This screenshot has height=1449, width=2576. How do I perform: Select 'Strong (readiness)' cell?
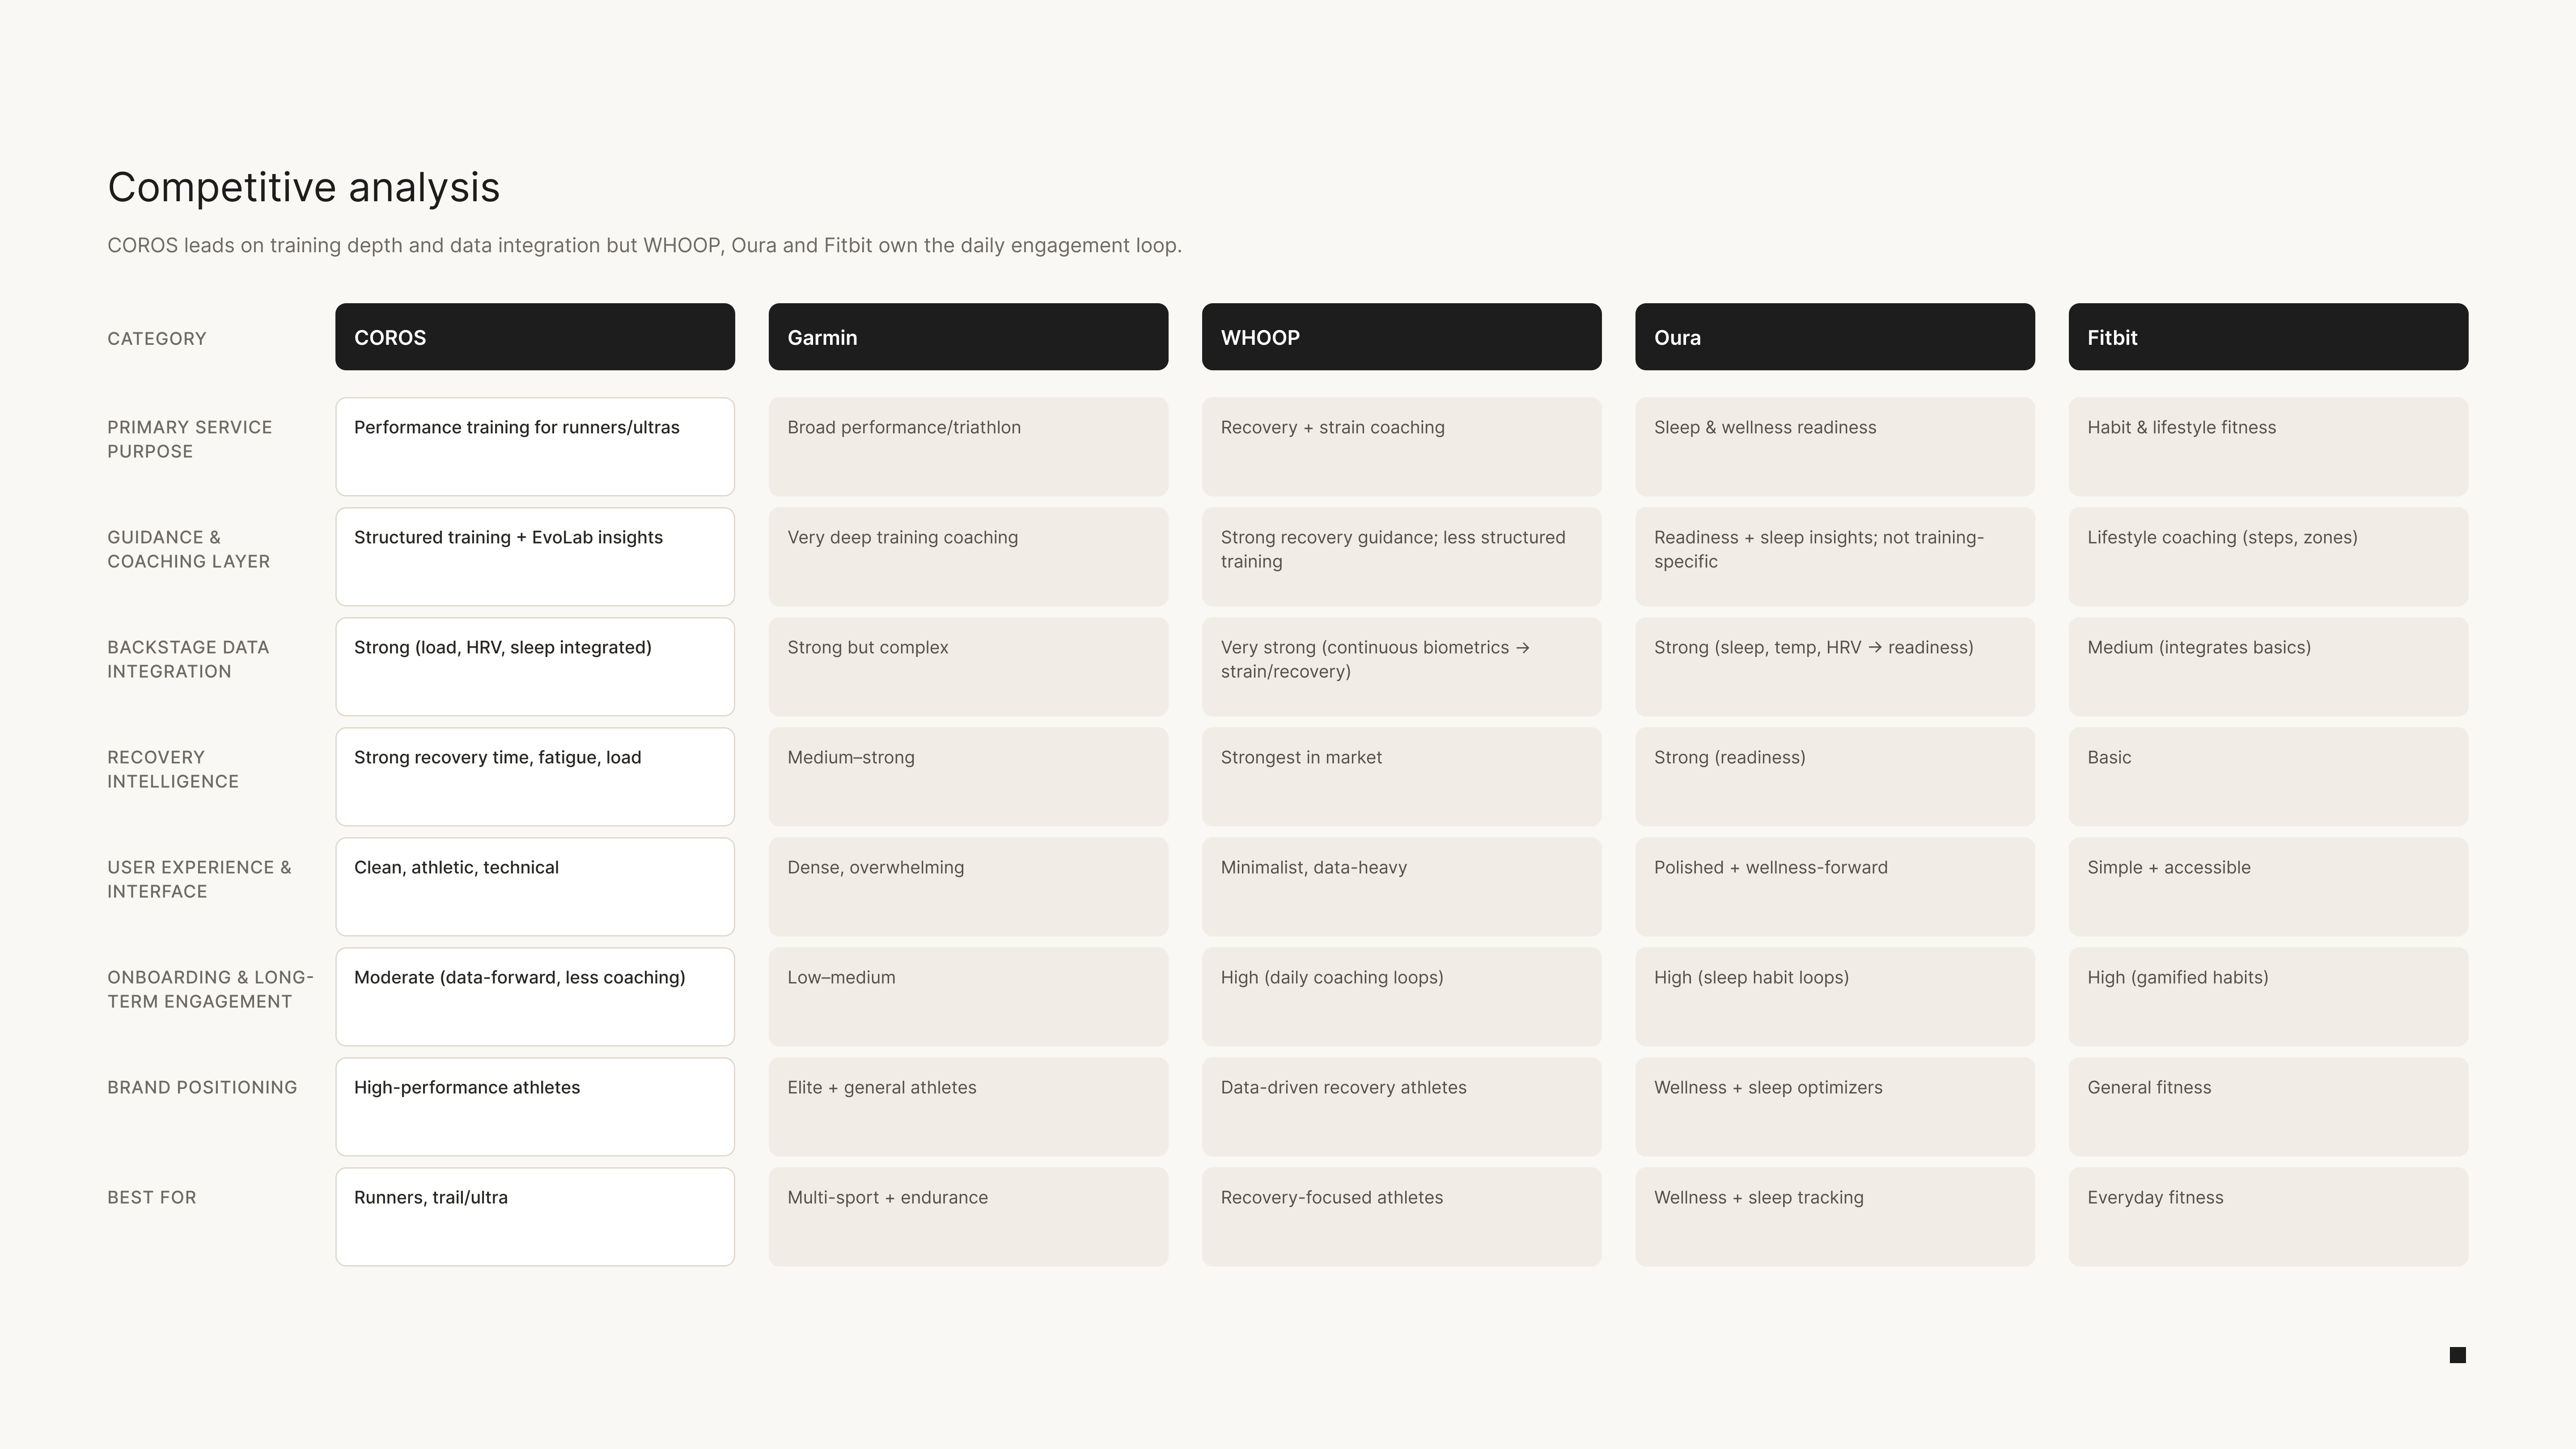(1835, 777)
